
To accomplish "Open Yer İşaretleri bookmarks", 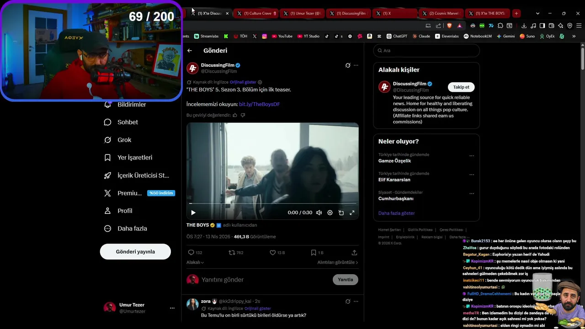I will [x=128, y=158].
